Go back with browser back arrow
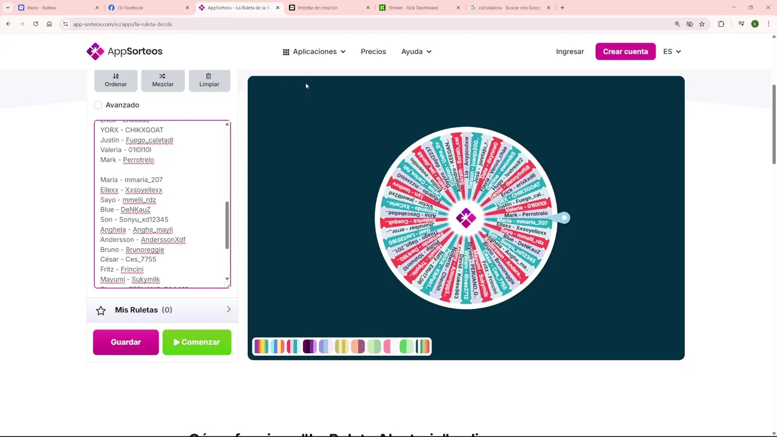Screen dimensions: 777x437 tap(8, 24)
